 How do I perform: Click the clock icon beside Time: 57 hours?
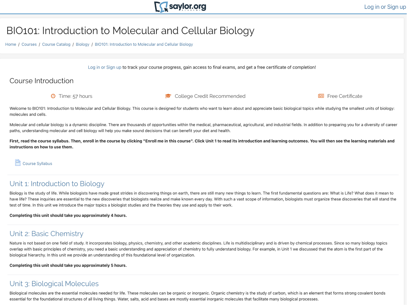click(53, 96)
